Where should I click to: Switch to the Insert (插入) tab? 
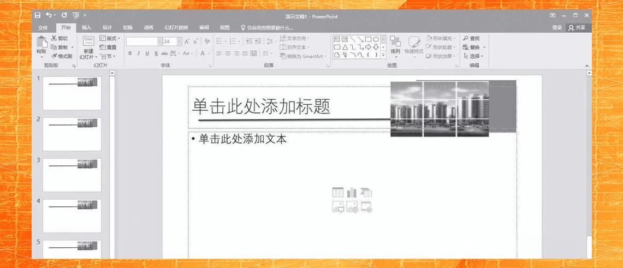[x=86, y=28]
